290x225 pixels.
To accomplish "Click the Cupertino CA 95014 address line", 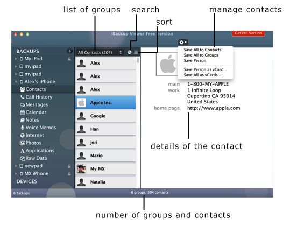I will pos(211,96).
